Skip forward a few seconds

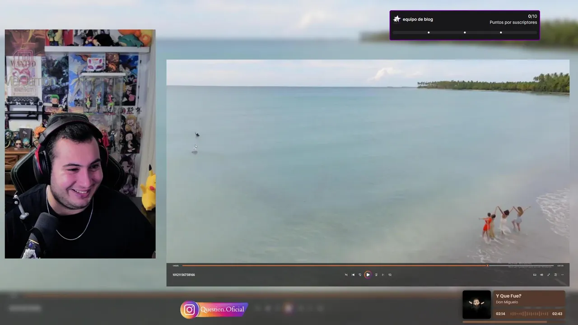[x=376, y=274]
